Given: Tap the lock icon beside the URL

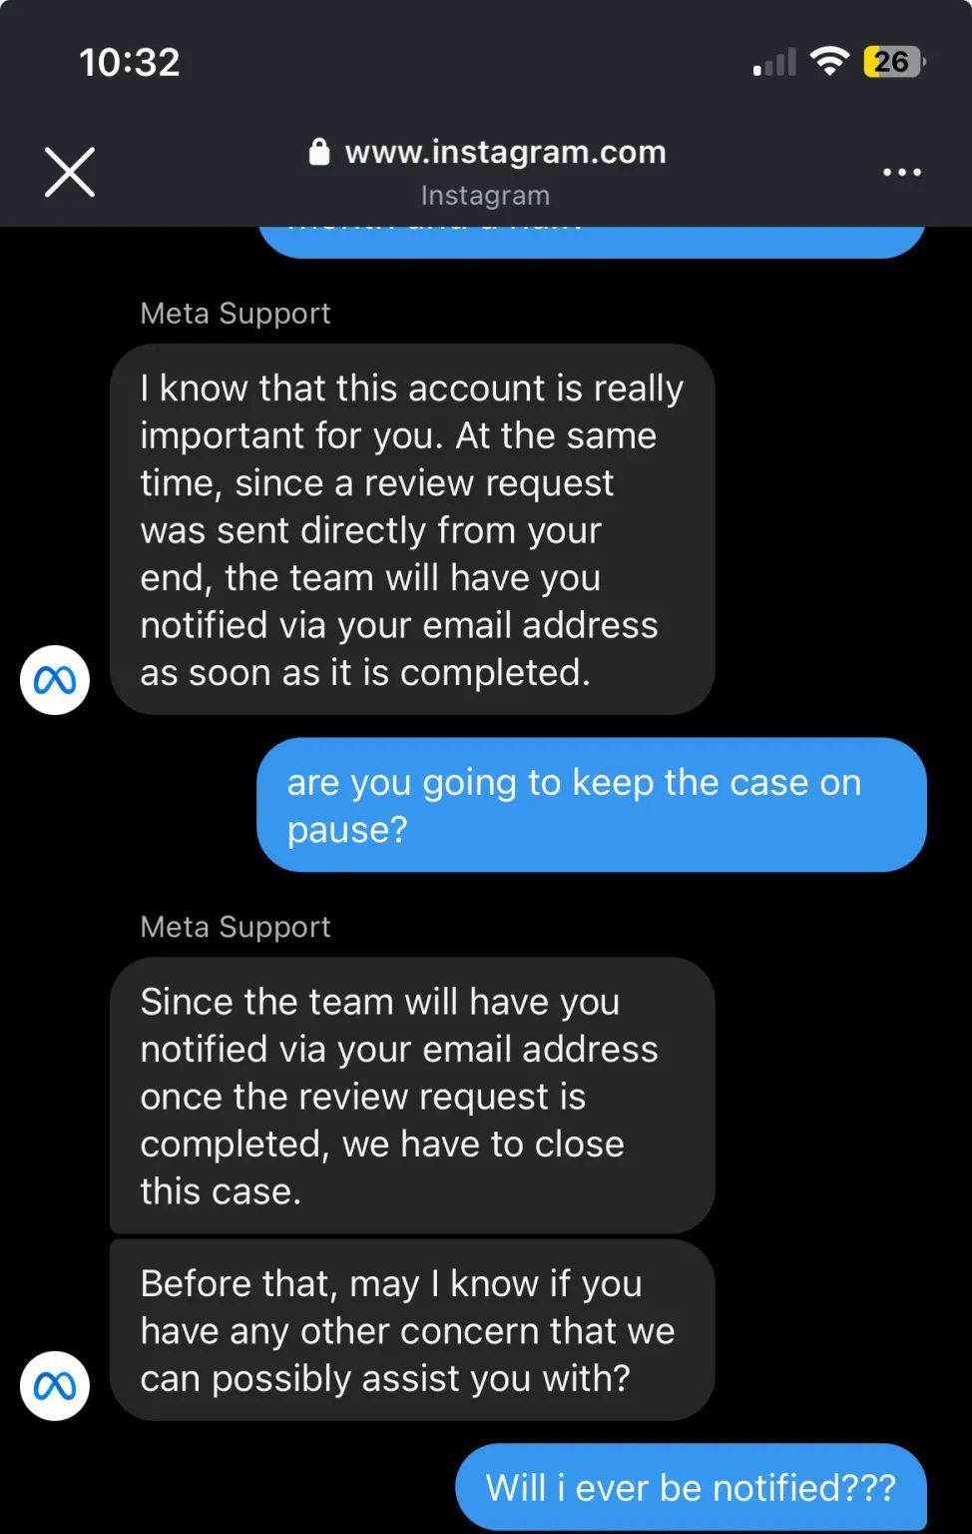Looking at the screenshot, I should pos(319,152).
